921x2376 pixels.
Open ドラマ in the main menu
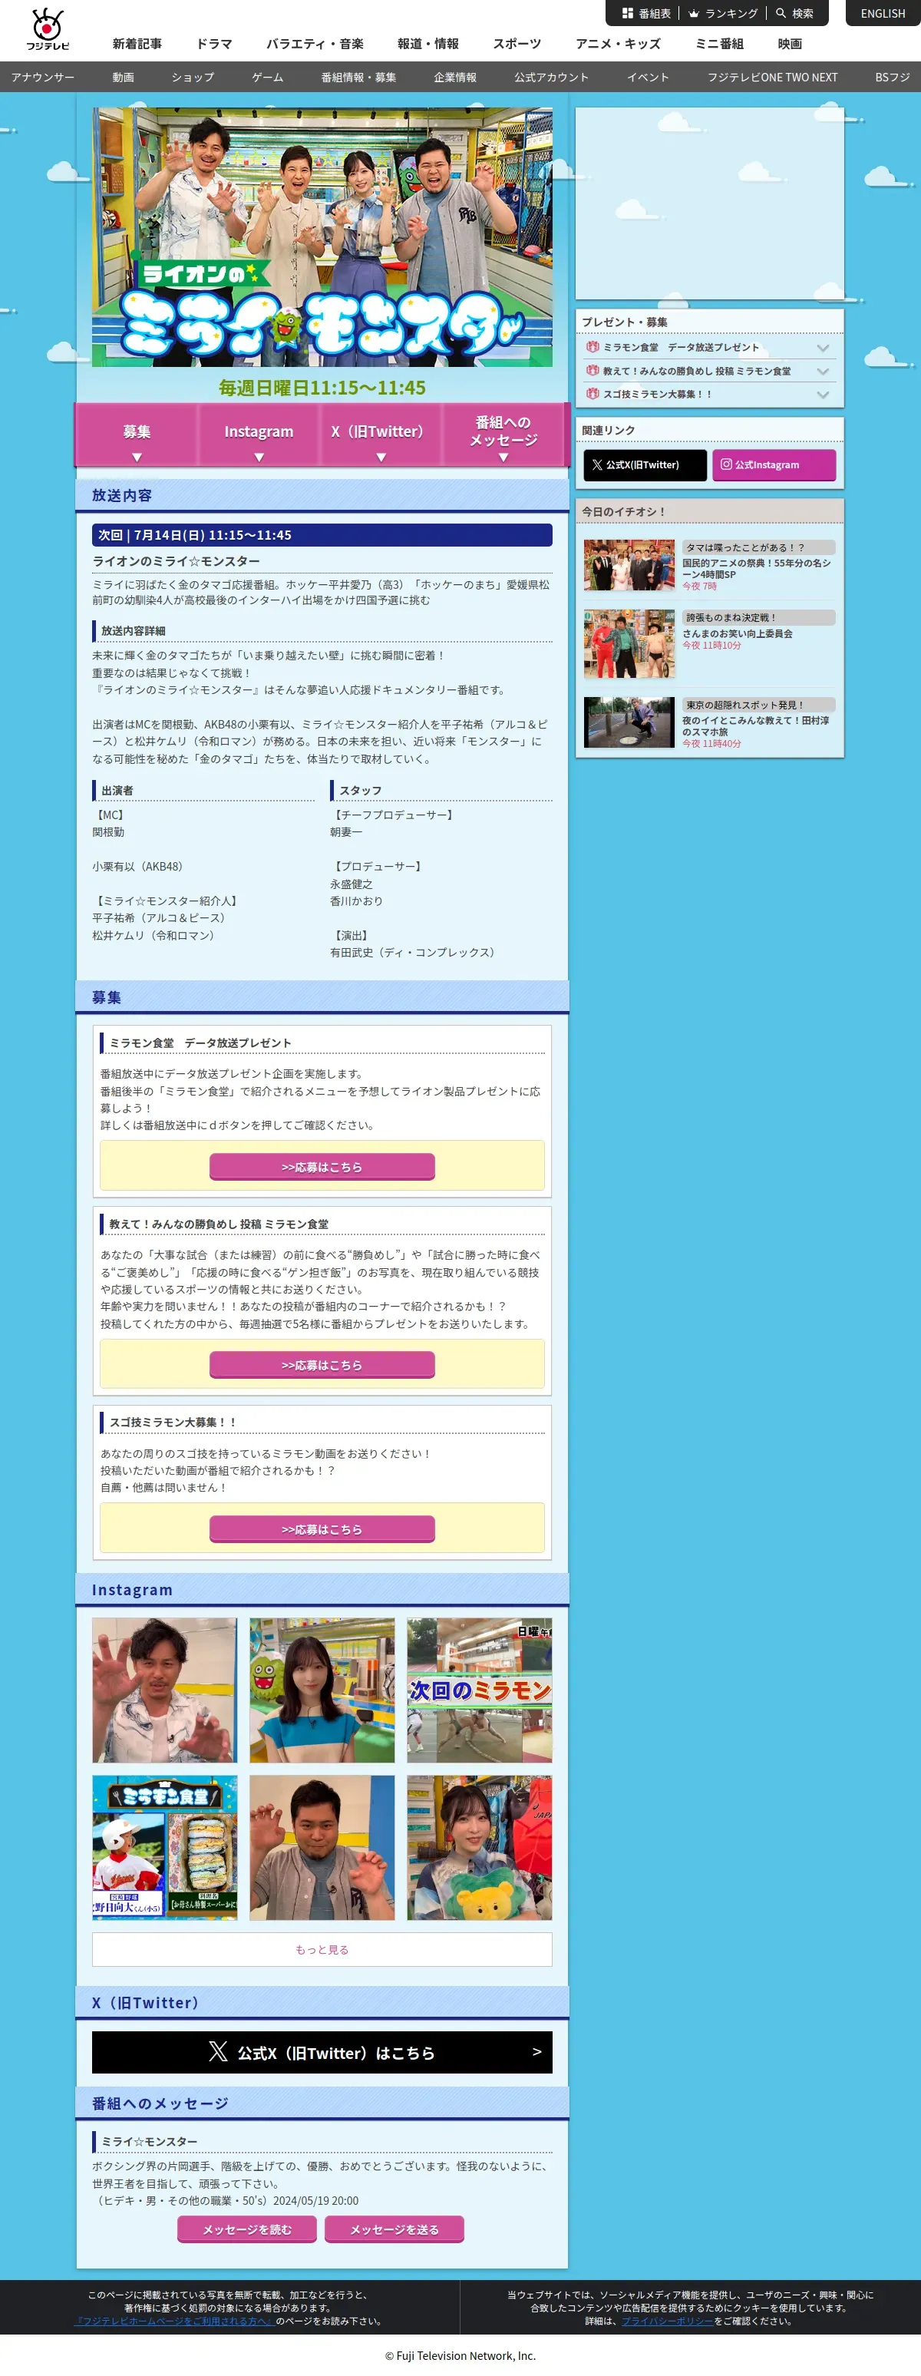(214, 43)
